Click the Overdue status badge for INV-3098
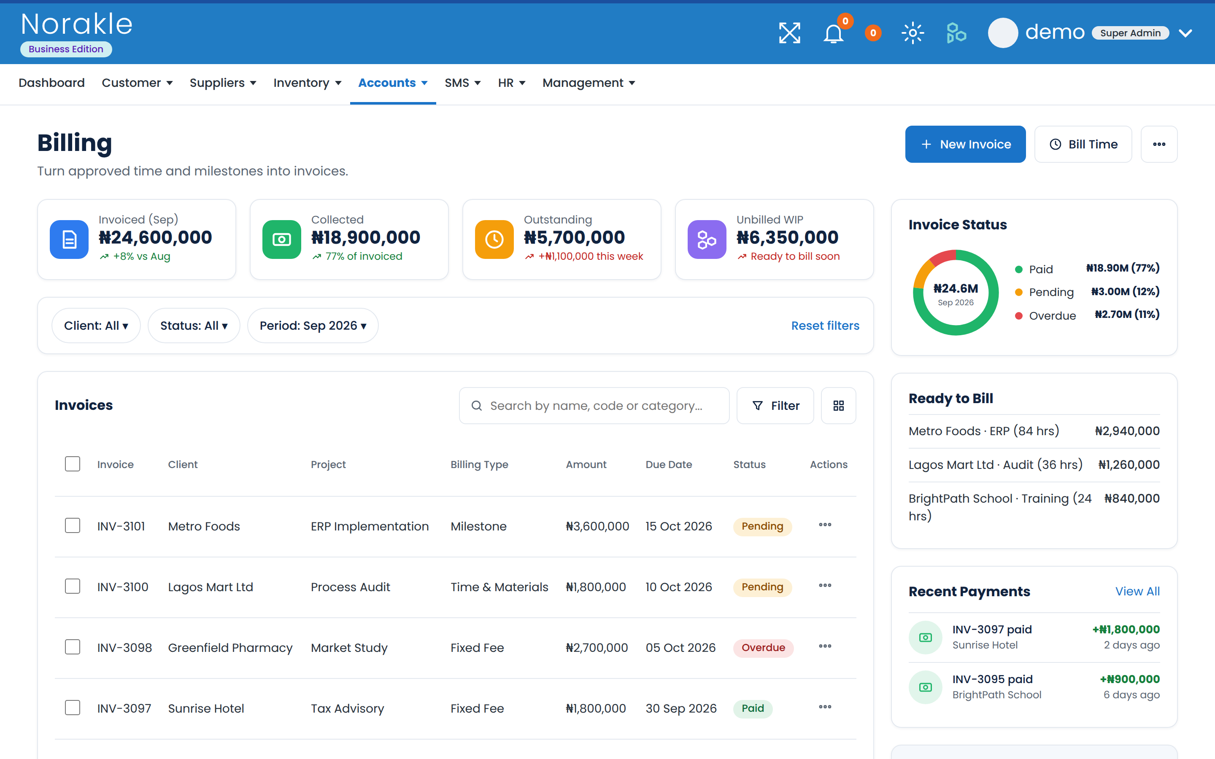This screenshot has width=1215, height=759. point(763,648)
